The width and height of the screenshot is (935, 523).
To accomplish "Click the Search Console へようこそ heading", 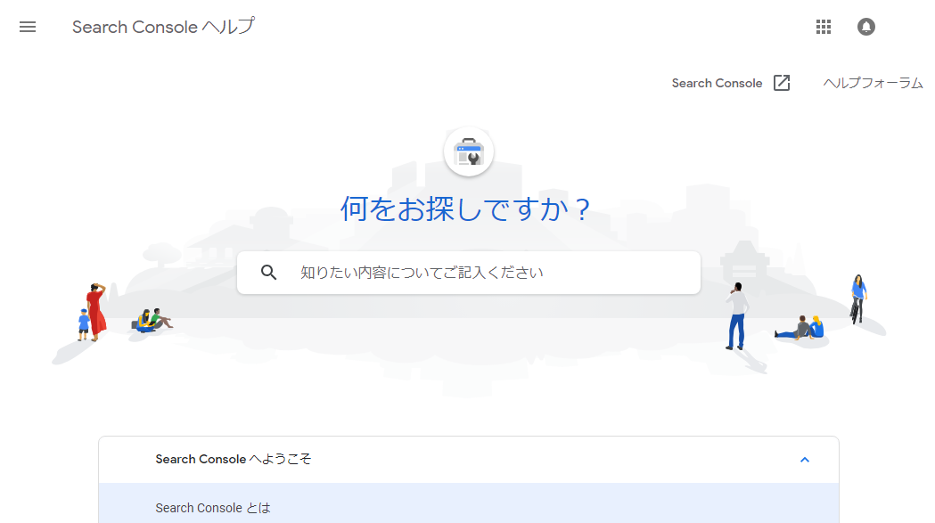I will (234, 459).
